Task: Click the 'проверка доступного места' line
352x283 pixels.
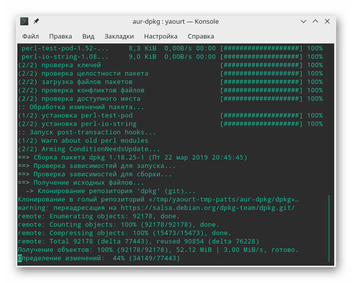Action: tap(170, 99)
